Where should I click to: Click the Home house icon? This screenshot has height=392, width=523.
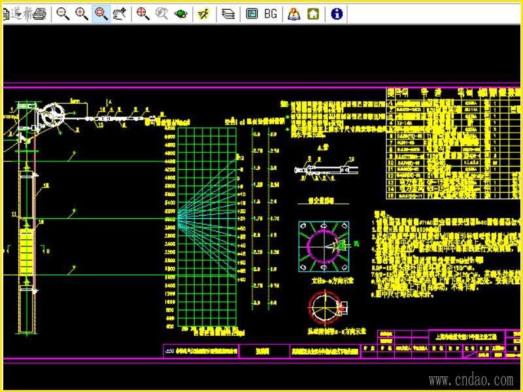pyautogui.click(x=313, y=14)
